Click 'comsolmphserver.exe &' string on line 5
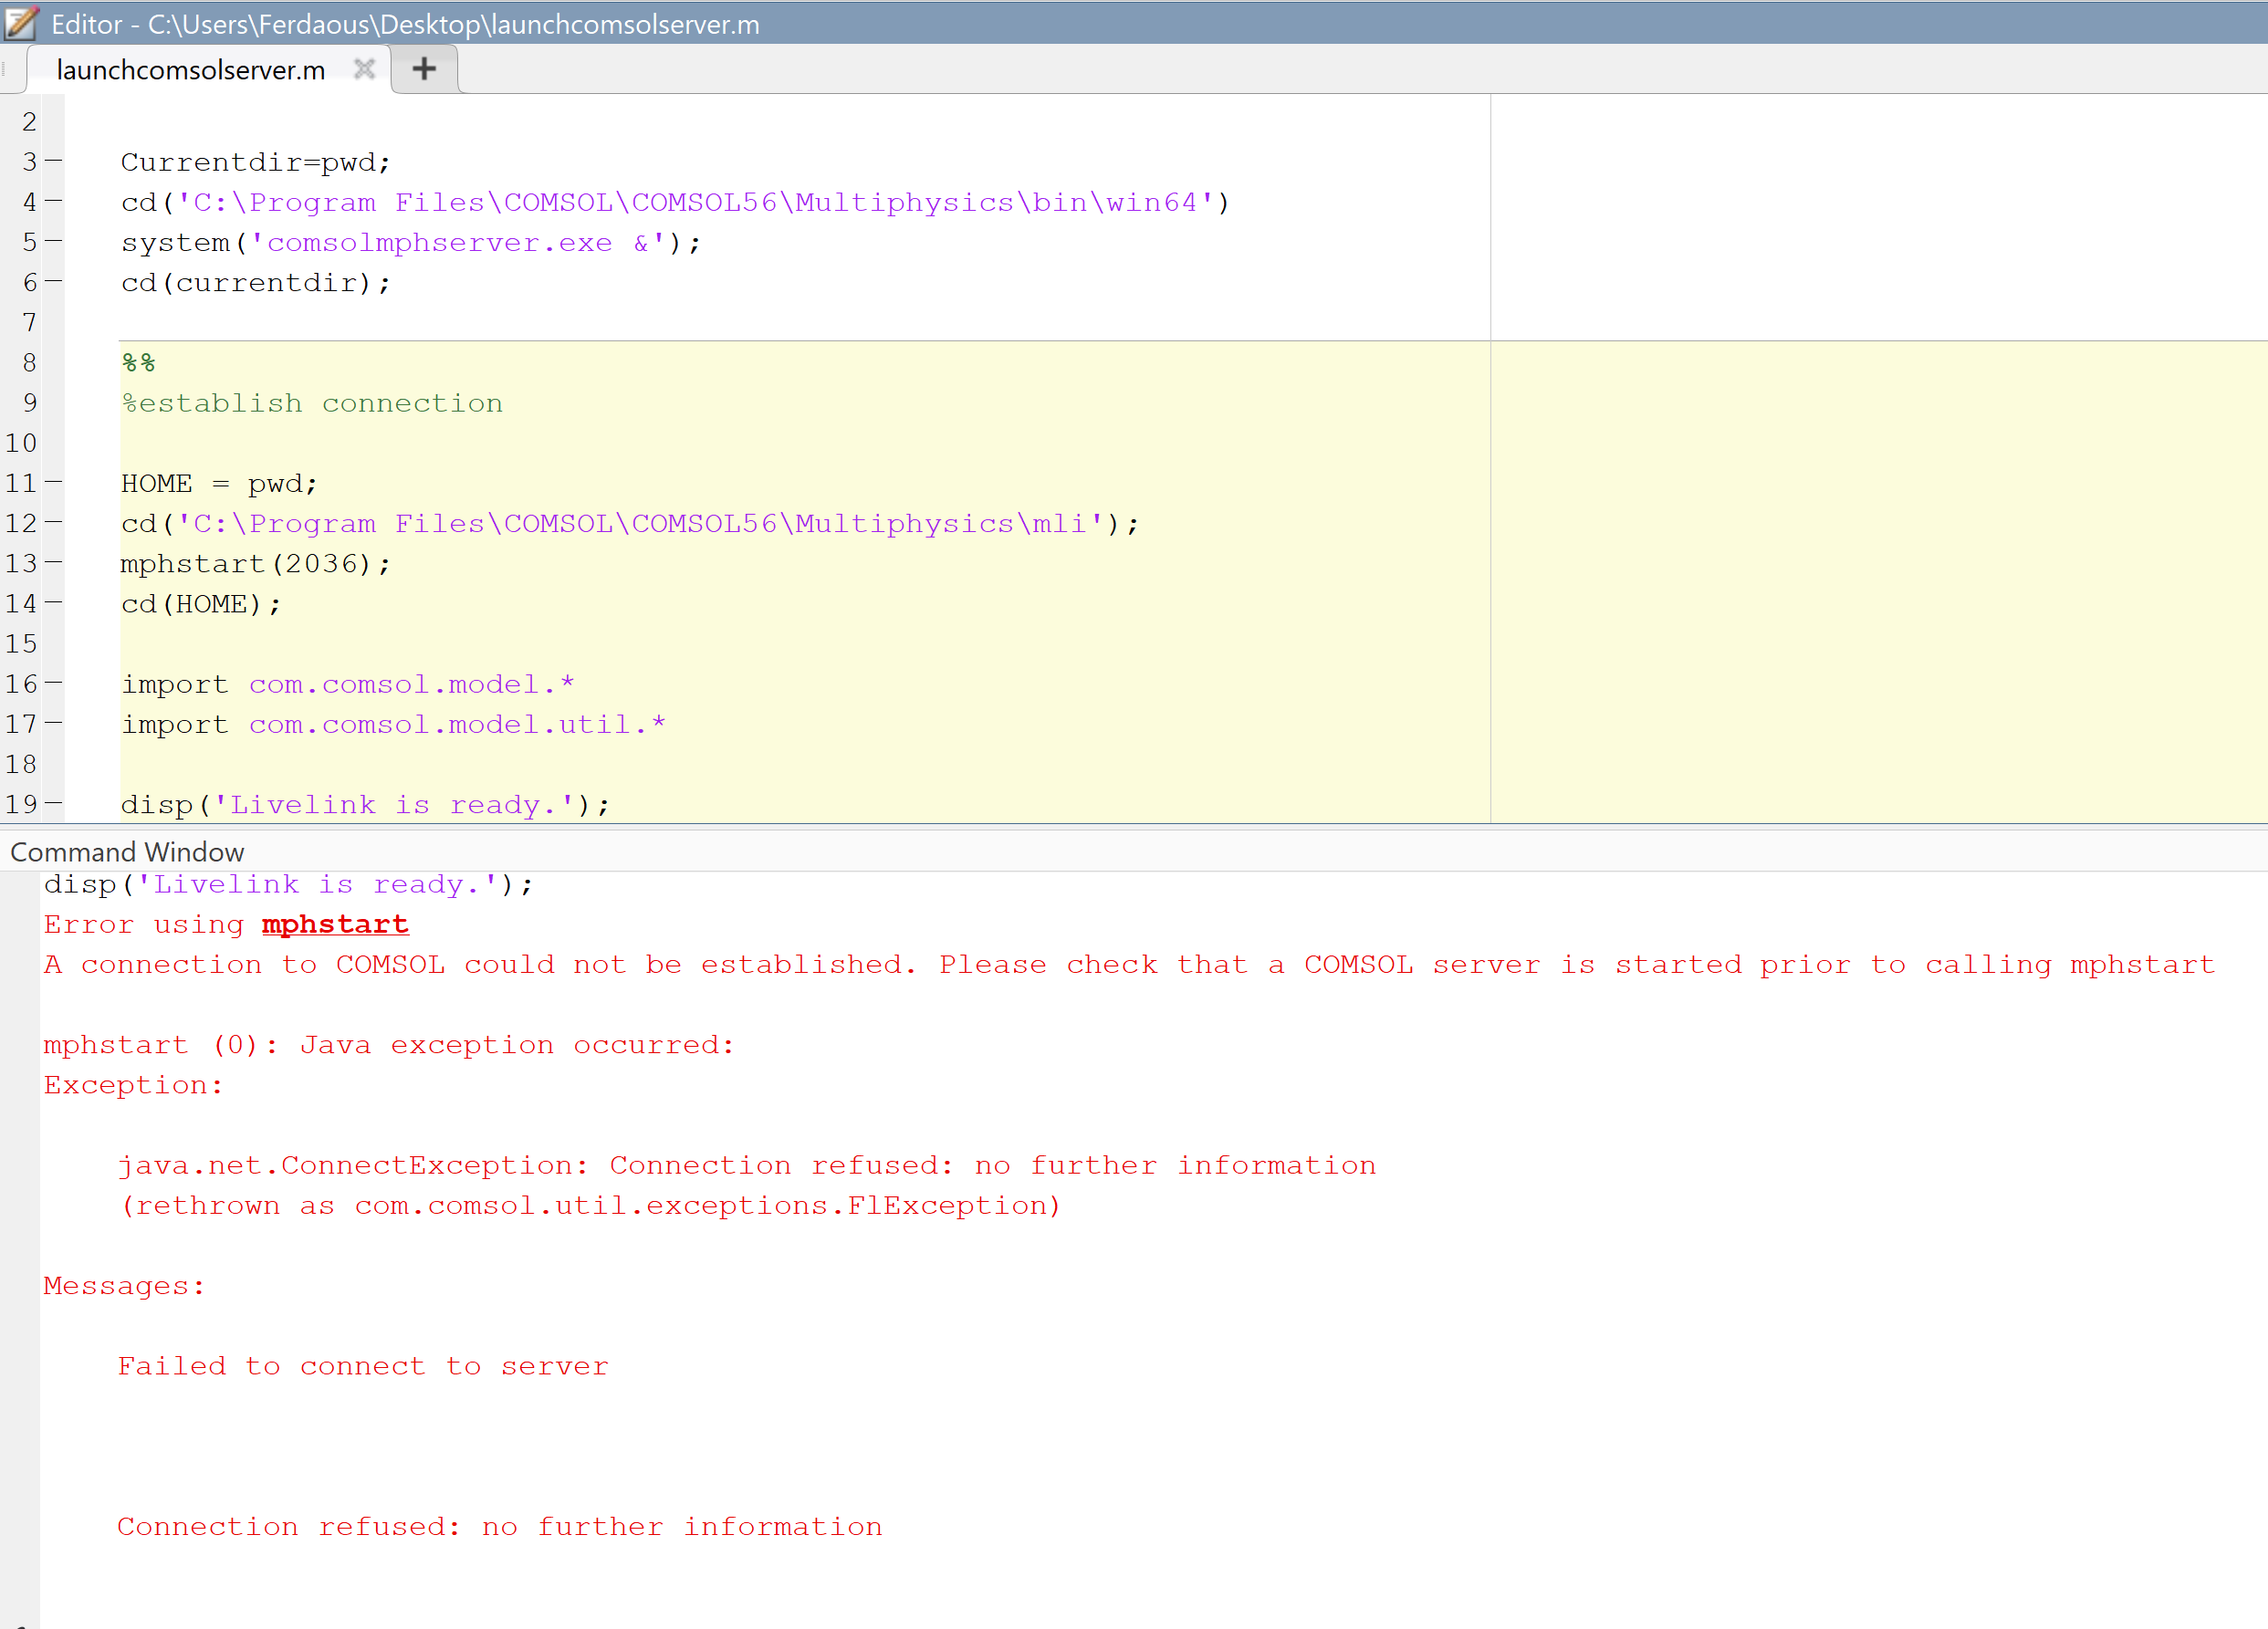This screenshot has width=2268, height=1629. [458, 243]
